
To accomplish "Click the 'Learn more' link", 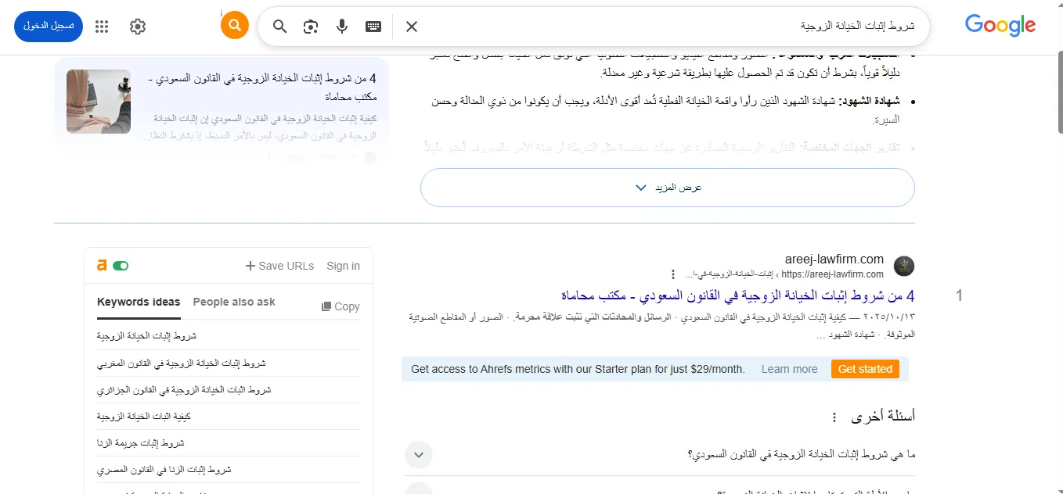I will [789, 369].
